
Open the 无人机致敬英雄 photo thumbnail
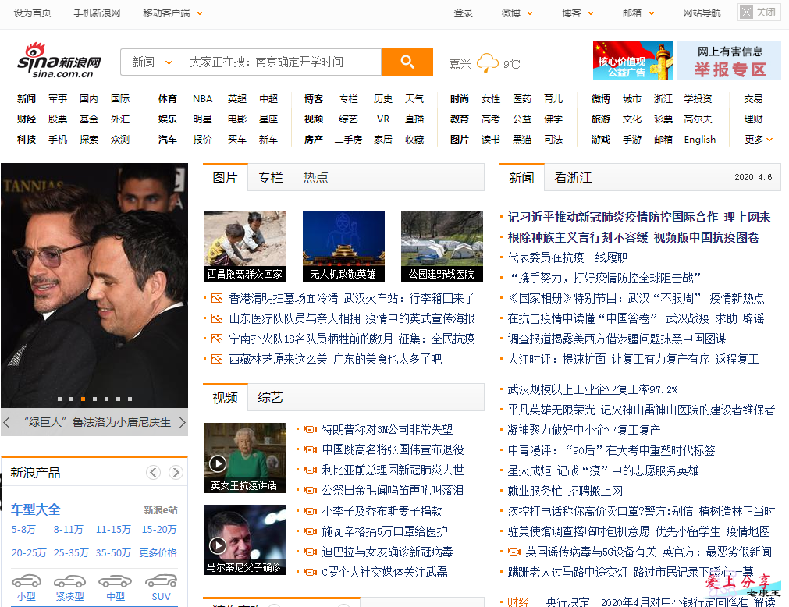point(343,246)
